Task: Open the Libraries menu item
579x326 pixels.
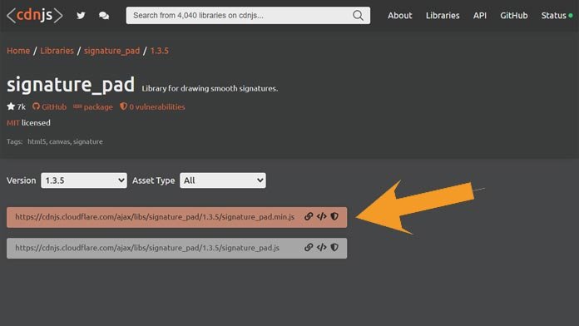Action: 443,16
